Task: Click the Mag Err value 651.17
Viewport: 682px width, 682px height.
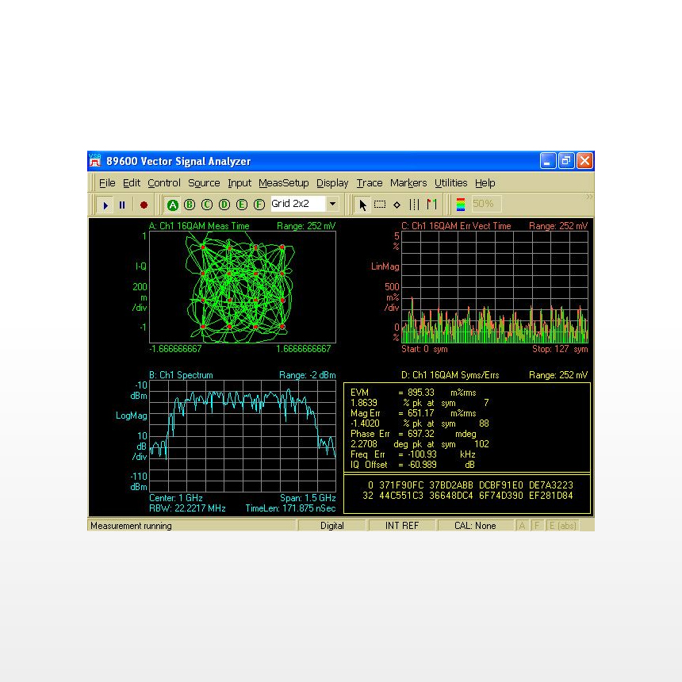Action: (x=421, y=413)
